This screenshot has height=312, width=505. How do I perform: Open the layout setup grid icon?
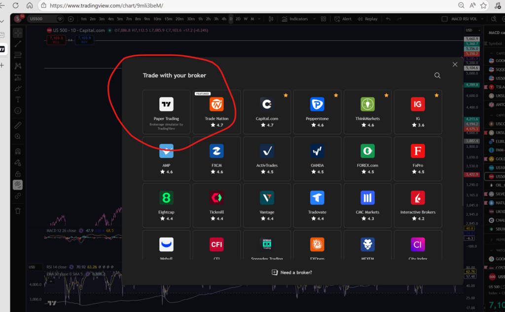[324, 19]
